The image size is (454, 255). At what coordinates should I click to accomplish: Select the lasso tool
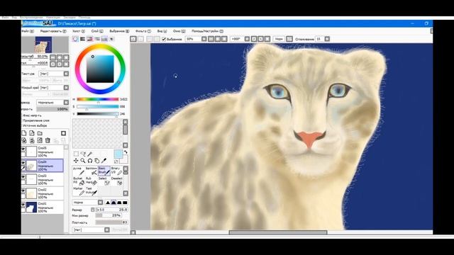83,154
